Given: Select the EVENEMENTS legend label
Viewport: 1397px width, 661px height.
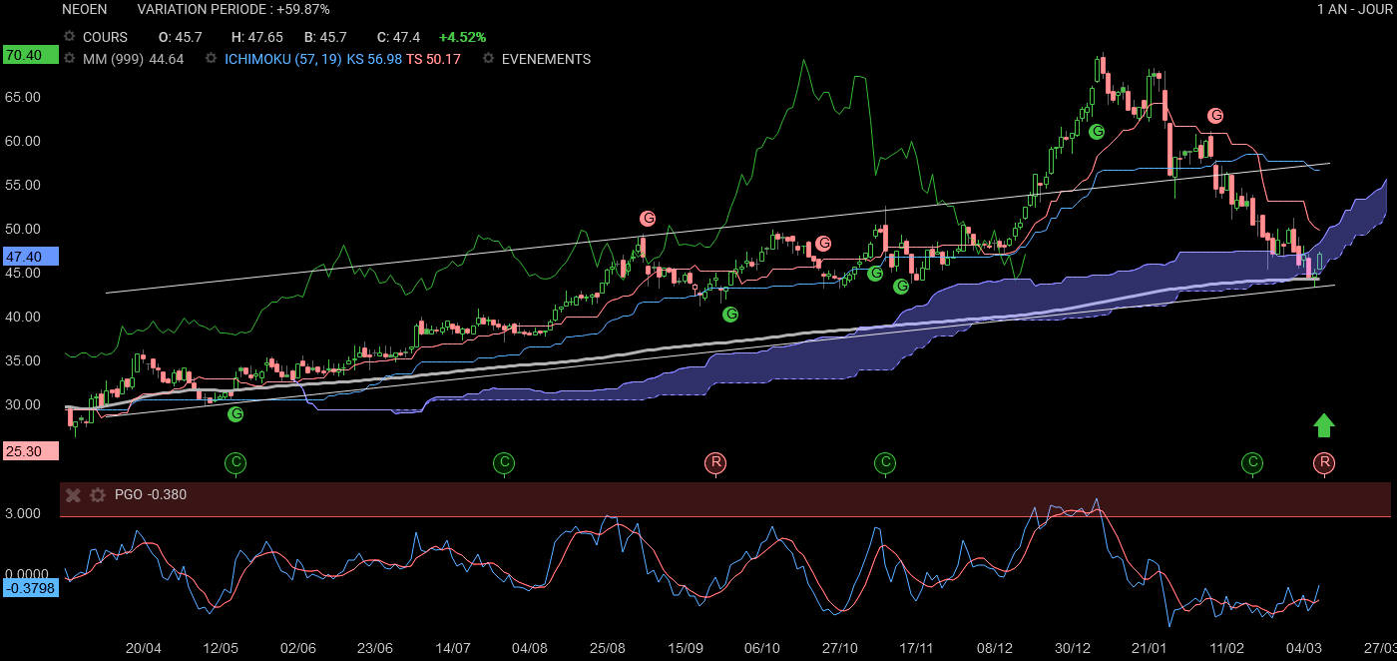Looking at the screenshot, I should point(546,59).
